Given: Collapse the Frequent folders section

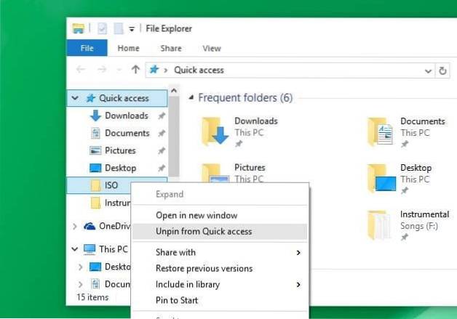Looking at the screenshot, I should coord(191,98).
